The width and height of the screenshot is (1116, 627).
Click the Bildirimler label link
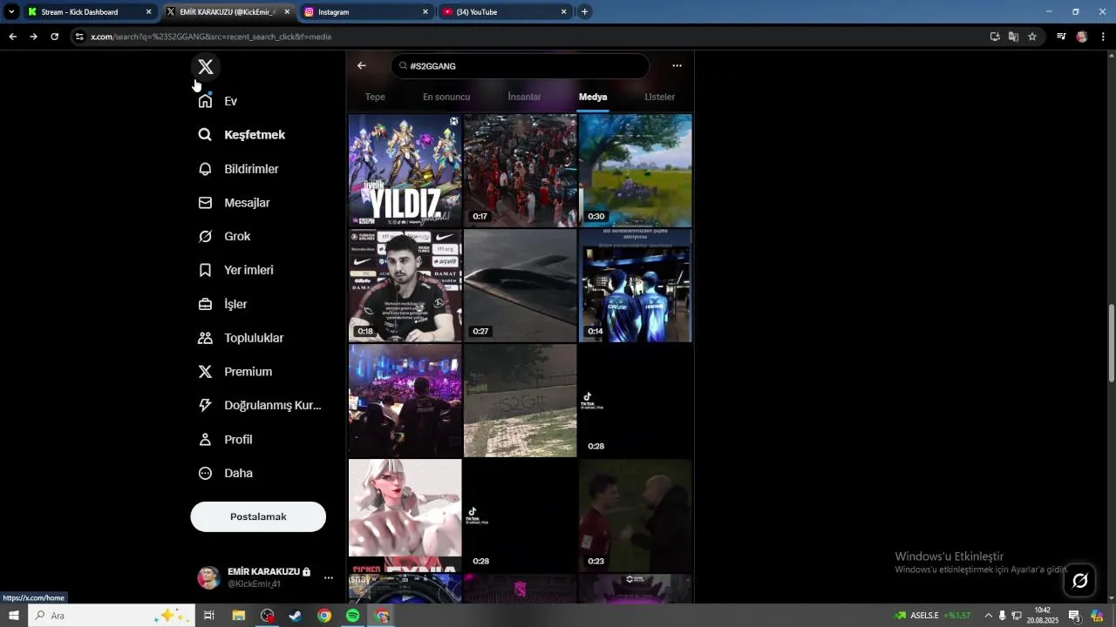tap(251, 169)
